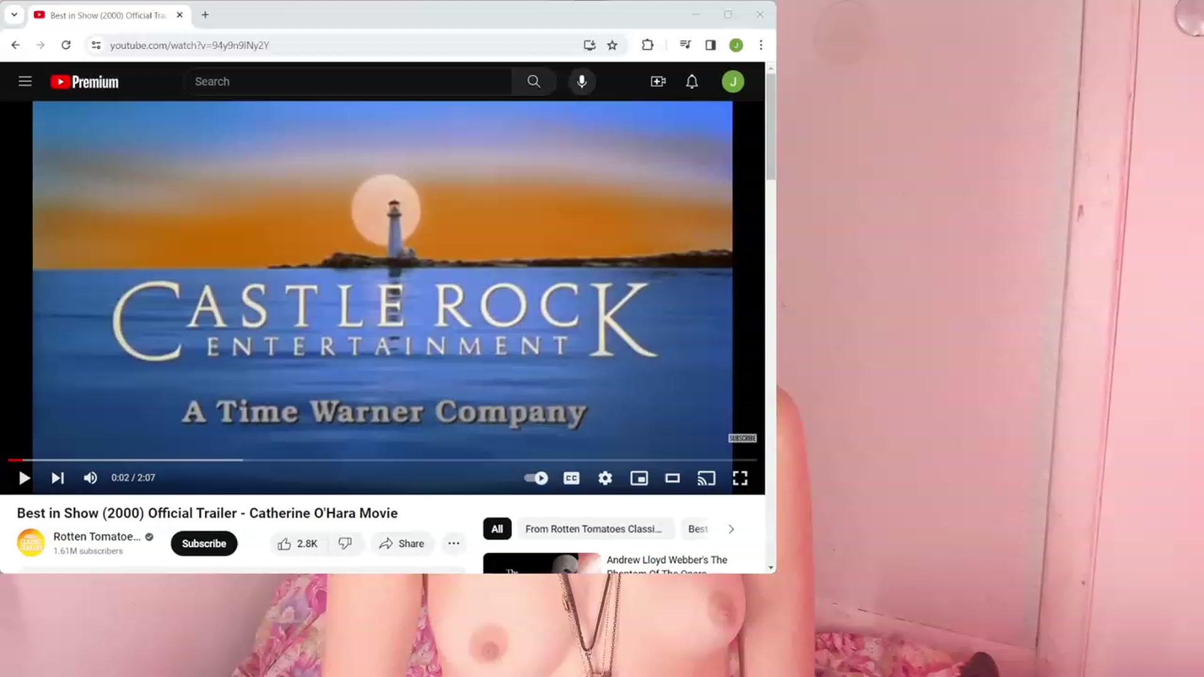The image size is (1204, 677).
Task: Subscribe to Rotten Tomatoes channel
Action: [204, 543]
